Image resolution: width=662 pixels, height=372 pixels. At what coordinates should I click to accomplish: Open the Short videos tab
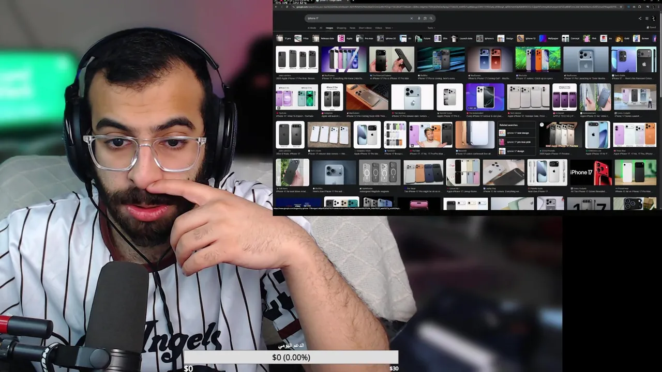(365, 28)
